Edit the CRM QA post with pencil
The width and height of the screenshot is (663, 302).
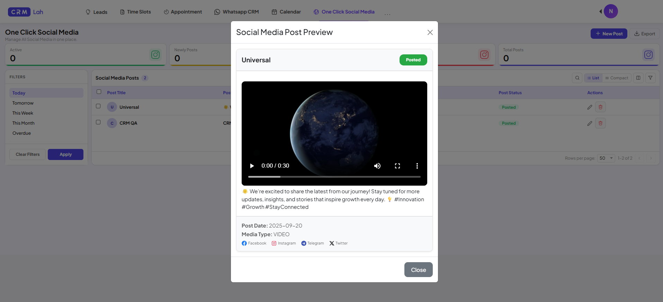590,123
